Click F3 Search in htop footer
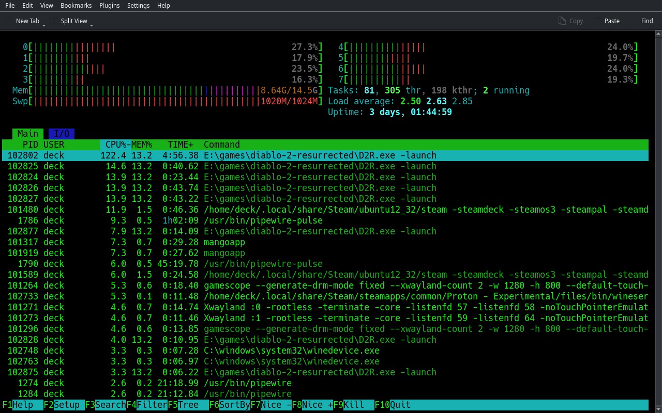 coord(106,405)
